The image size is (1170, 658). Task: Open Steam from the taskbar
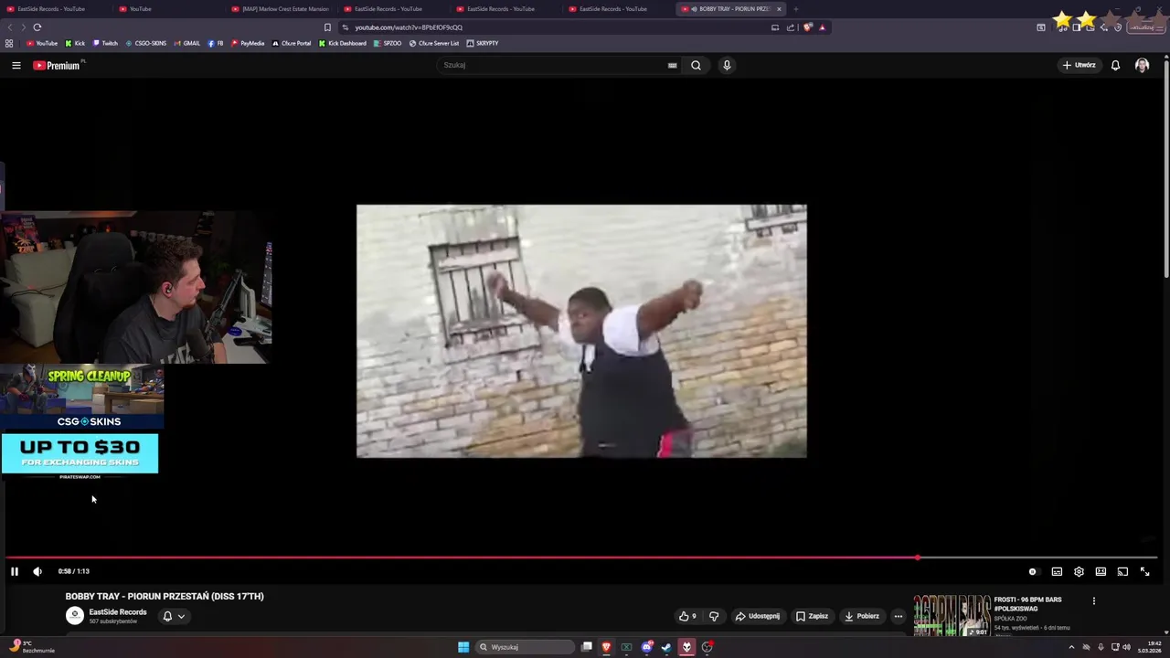(666, 647)
